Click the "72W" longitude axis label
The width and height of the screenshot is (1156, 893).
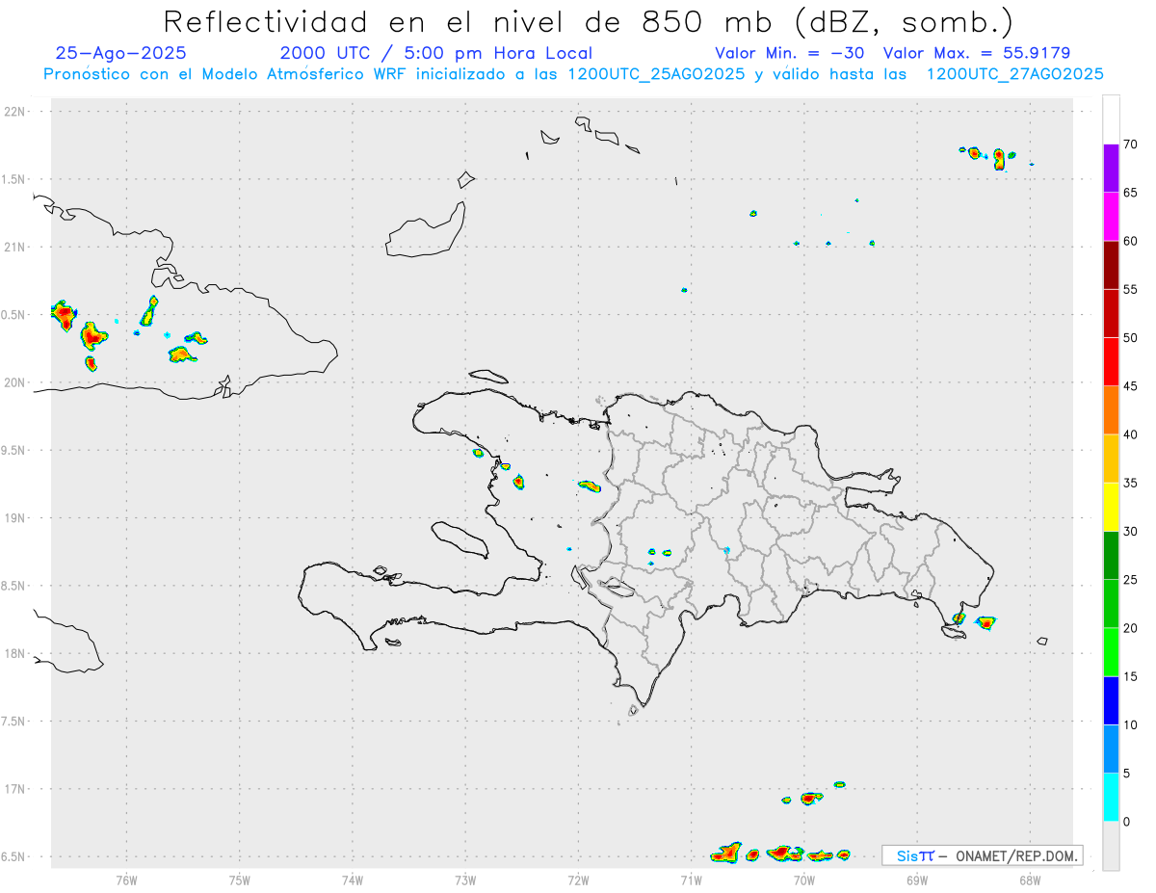point(578,880)
